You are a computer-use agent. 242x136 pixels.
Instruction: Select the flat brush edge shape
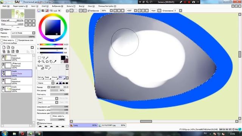(x=67, y=83)
